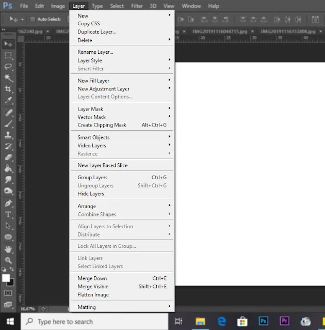Choose Merge Down

click(x=122, y=278)
